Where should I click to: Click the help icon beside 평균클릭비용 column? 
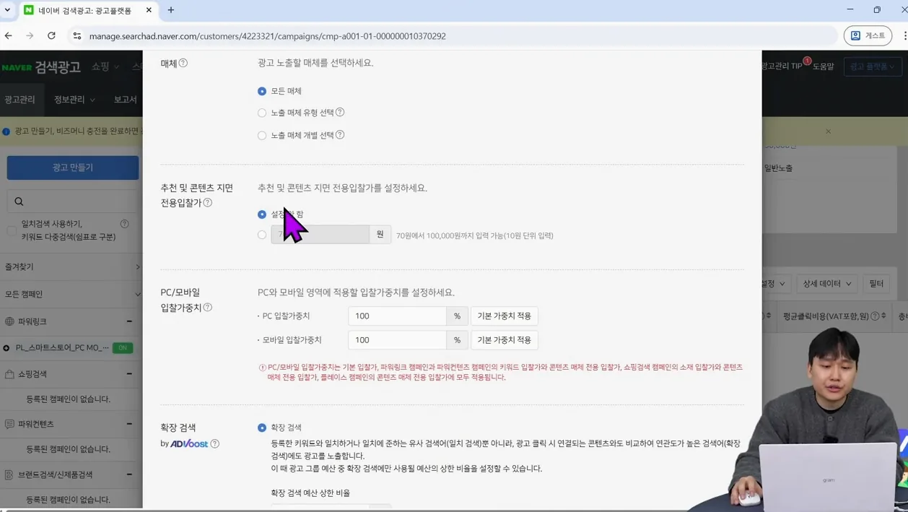click(875, 316)
